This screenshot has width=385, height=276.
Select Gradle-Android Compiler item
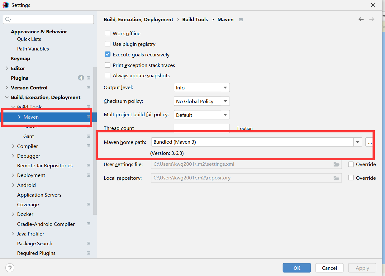[x=46, y=224]
